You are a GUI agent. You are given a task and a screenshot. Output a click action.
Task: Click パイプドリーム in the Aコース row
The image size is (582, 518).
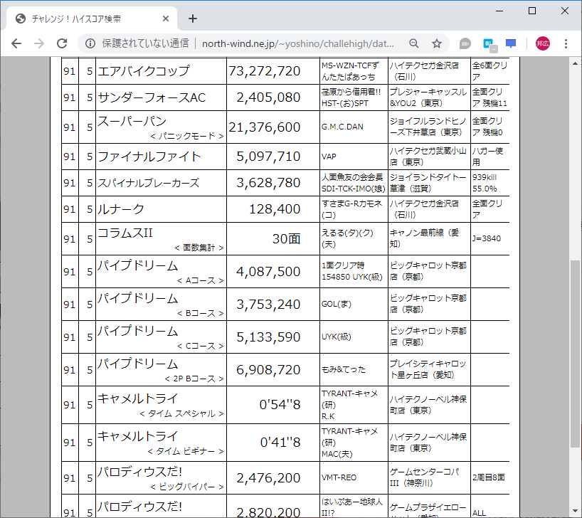point(138,265)
